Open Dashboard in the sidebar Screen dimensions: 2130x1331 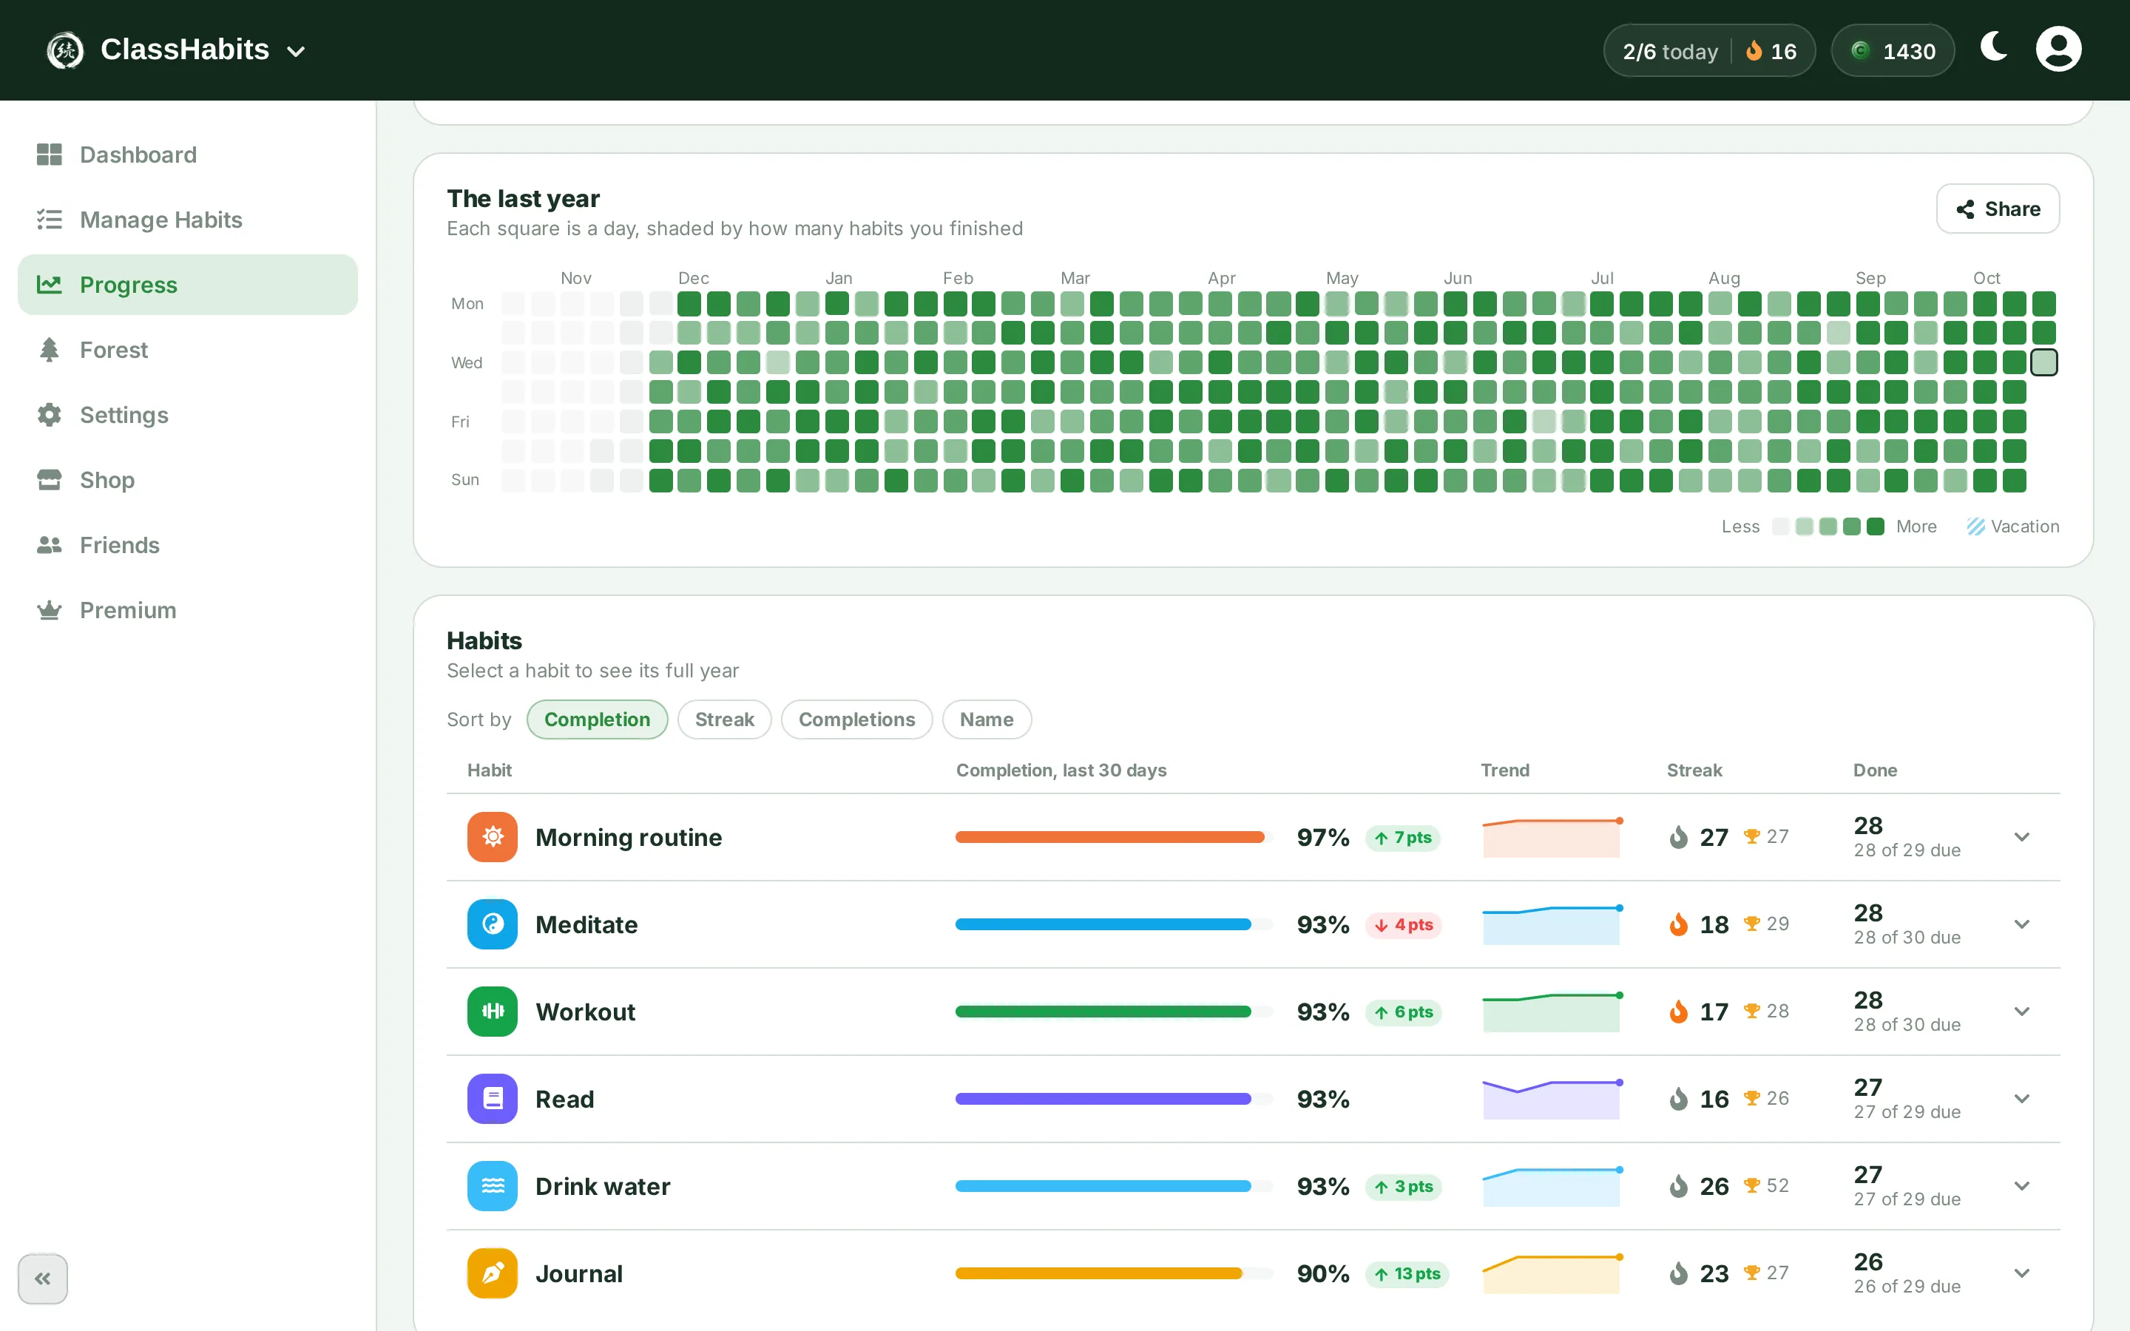point(187,155)
